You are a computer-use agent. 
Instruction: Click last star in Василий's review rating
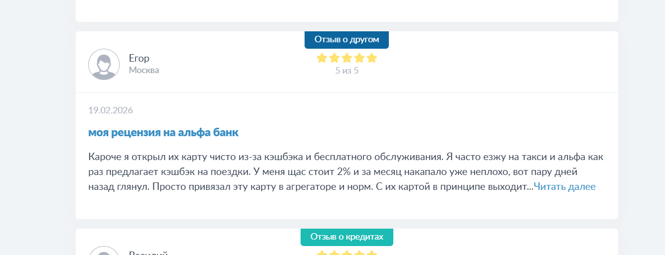(x=372, y=253)
